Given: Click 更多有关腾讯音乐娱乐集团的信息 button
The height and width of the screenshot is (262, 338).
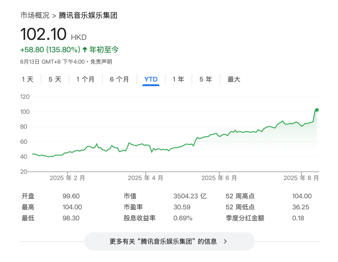Looking at the screenshot, I should tap(163, 241).
